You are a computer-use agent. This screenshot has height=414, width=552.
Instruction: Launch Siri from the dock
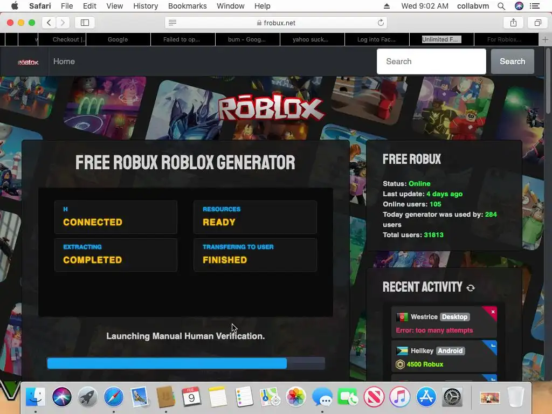(x=61, y=397)
